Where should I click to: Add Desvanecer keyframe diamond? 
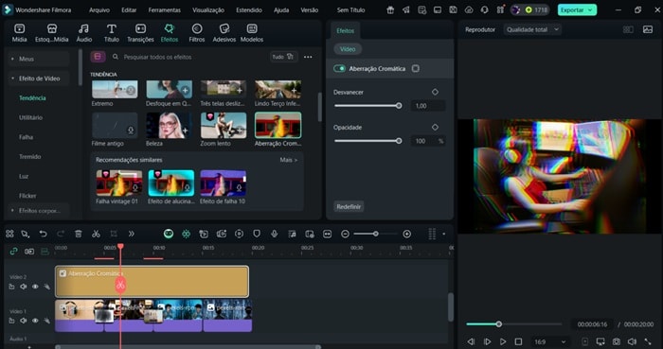pos(435,92)
